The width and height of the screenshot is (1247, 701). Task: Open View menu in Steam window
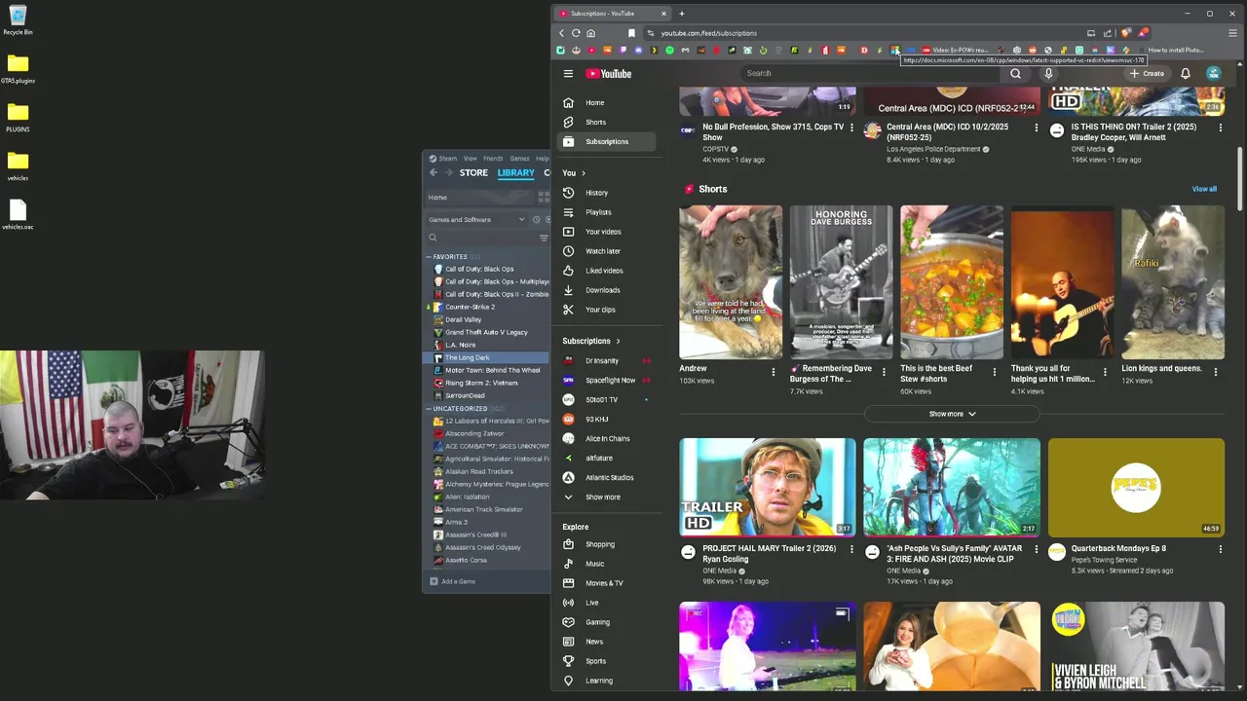point(471,159)
